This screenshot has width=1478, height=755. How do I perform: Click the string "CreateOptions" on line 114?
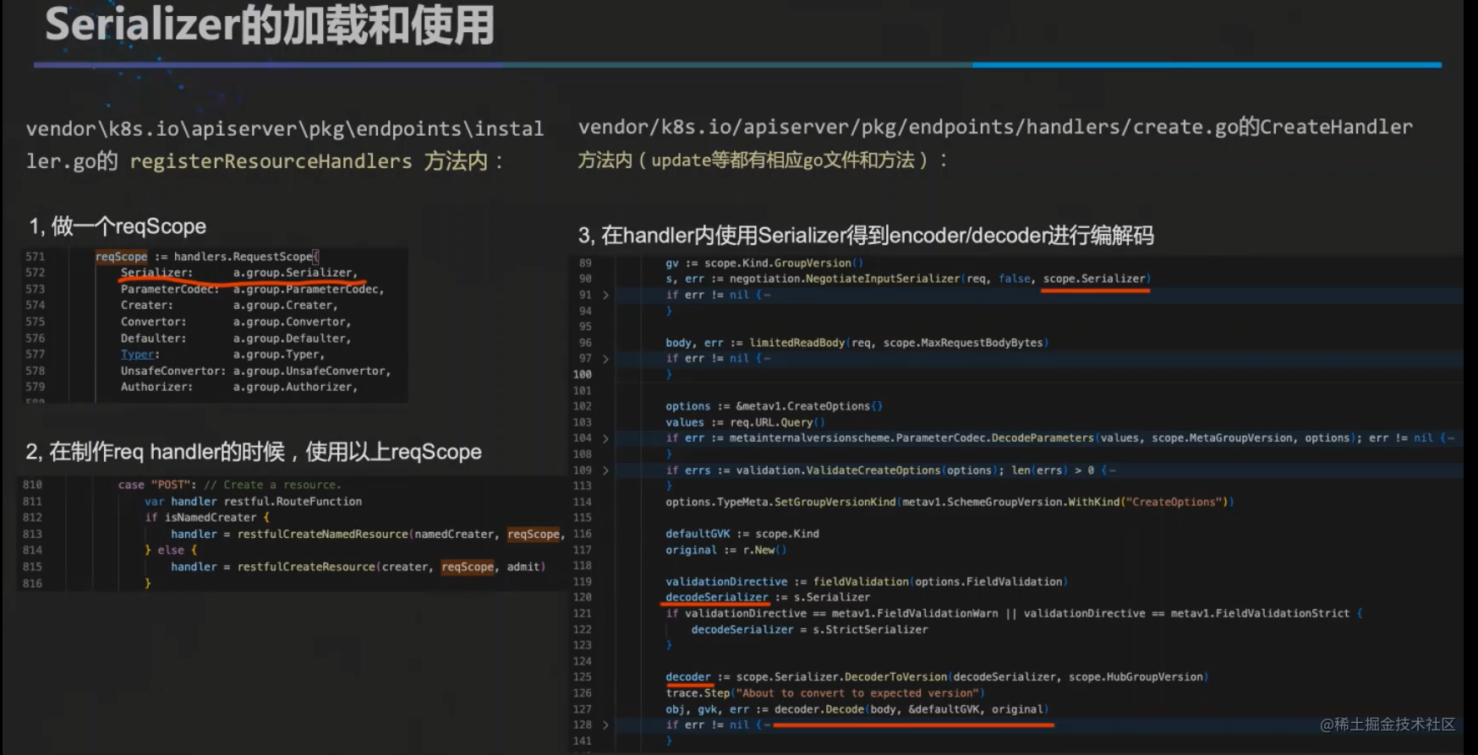point(1175,502)
